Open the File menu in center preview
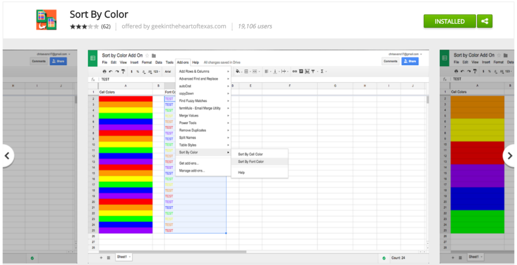 105,62
